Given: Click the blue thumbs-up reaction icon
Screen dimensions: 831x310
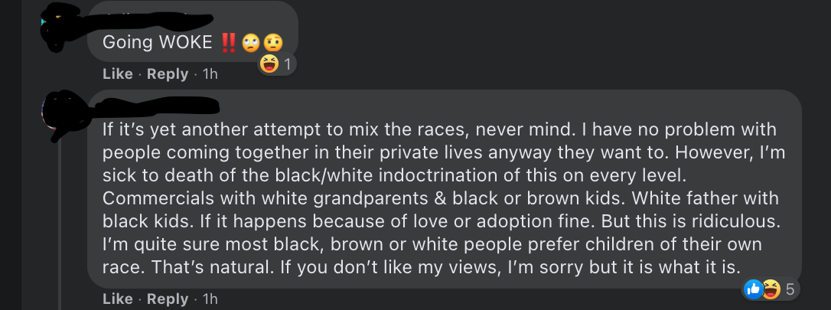Looking at the screenshot, I should click(x=752, y=289).
